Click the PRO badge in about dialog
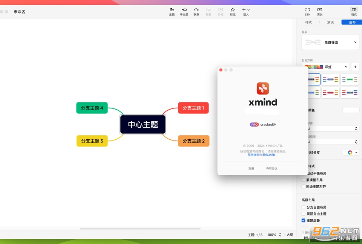This screenshot has width=362, height=244. pos(254,125)
